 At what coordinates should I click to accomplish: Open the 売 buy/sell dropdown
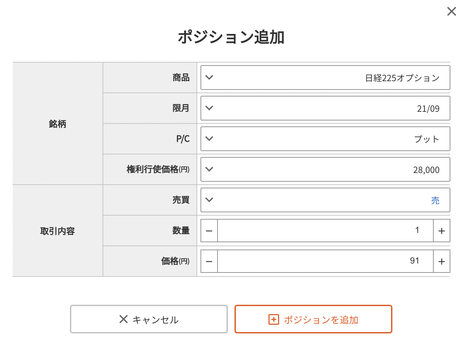pos(325,200)
